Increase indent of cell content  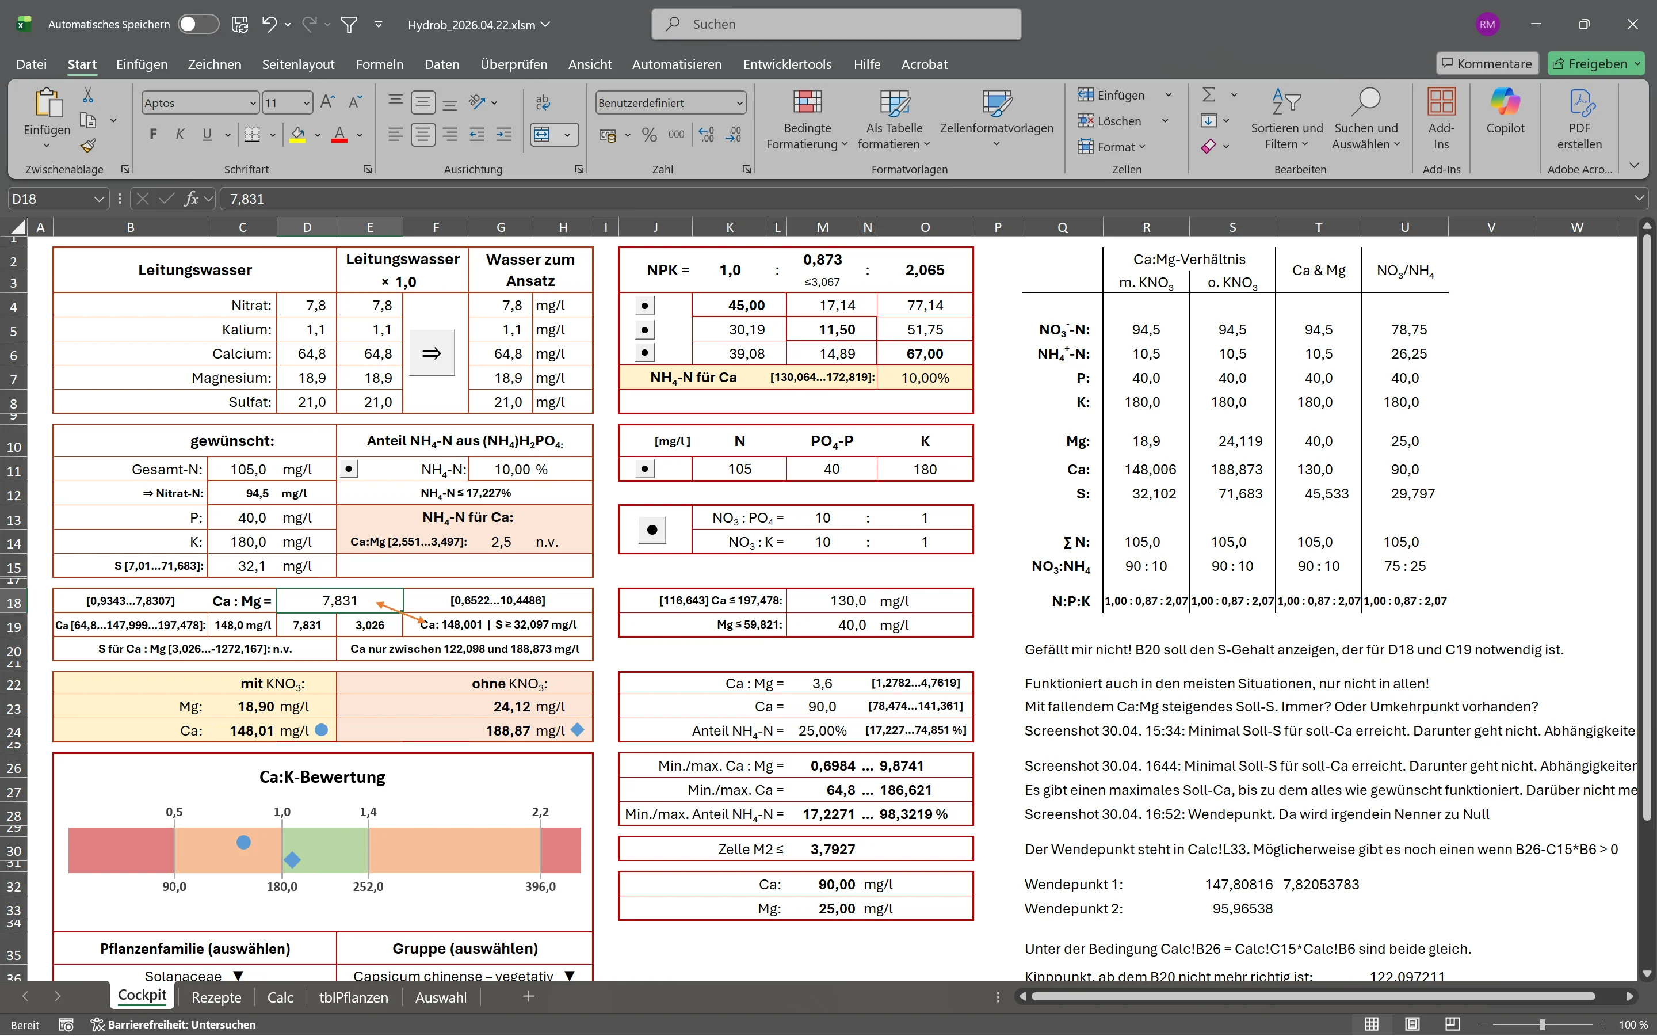point(504,134)
